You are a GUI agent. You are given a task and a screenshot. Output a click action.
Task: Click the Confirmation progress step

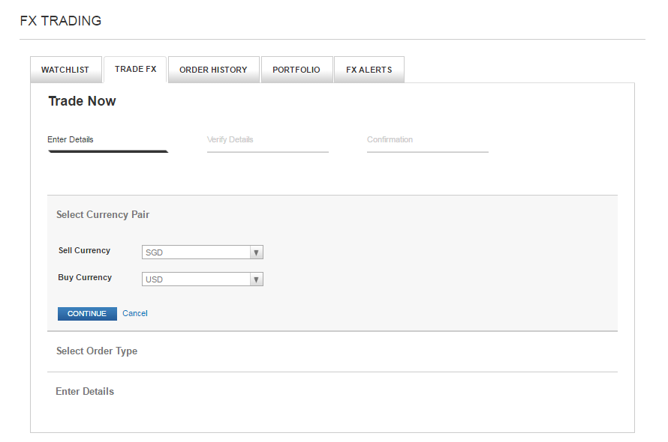click(x=390, y=139)
